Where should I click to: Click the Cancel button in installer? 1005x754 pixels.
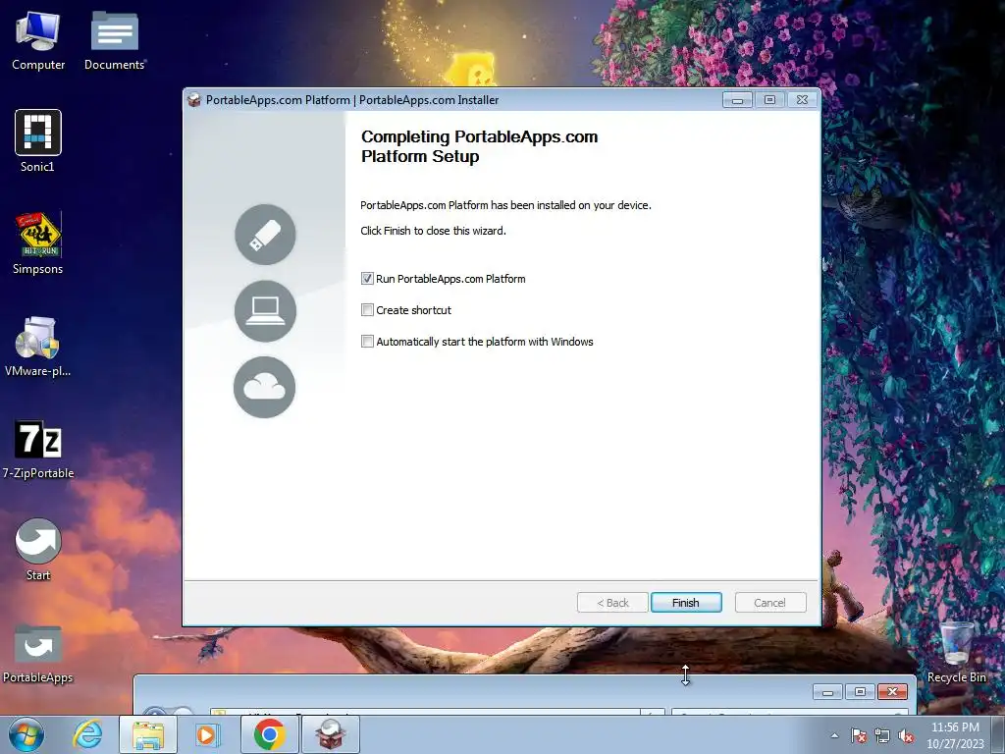(769, 603)
